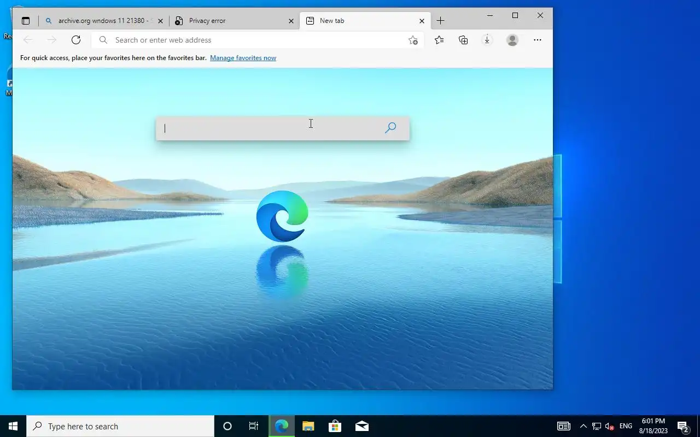Image resolution: width=700 pixels, height=437 pixels.
Task: Click the magnifier search icon in page search box
Action: (x=390, y=128)
